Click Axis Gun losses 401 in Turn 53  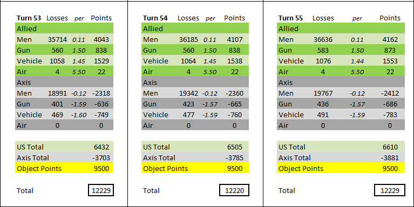[57, 104]
